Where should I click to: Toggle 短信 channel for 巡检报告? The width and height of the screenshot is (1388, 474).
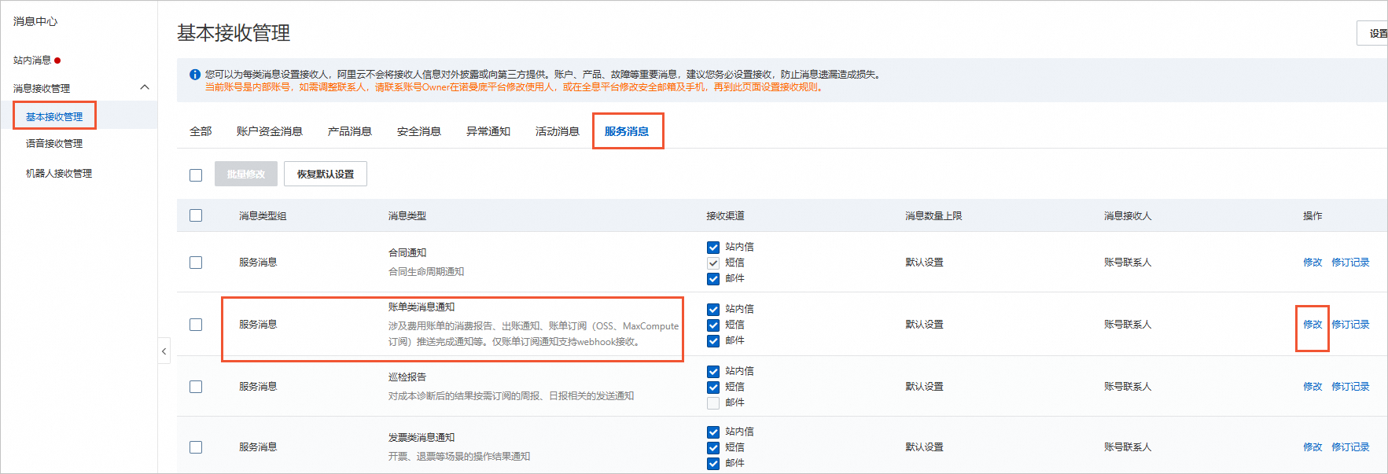[713, 388]
